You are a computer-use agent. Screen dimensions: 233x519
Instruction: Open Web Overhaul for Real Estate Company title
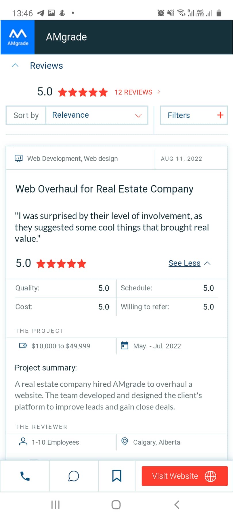tap(104, 189)
